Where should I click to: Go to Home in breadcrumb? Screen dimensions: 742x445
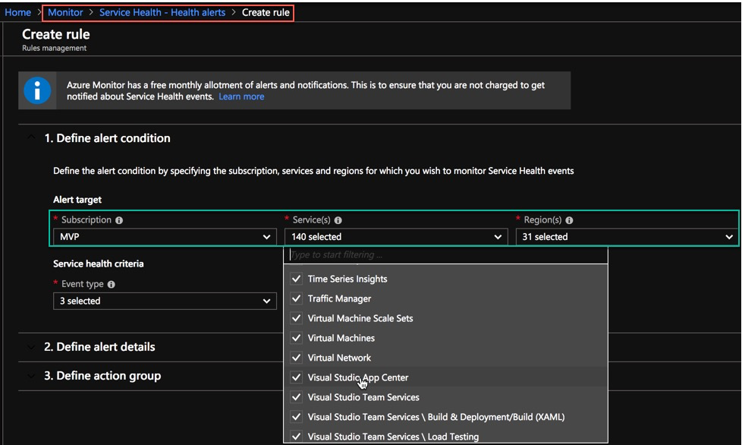tap(18, 12)
